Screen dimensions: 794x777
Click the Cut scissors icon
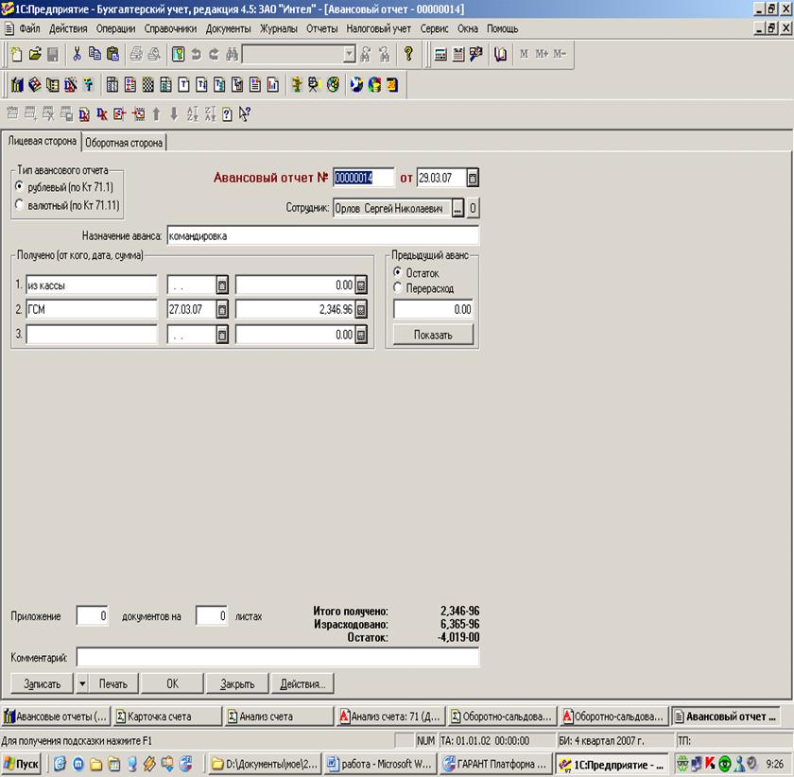pyautogui.click(x=78, y=55)
